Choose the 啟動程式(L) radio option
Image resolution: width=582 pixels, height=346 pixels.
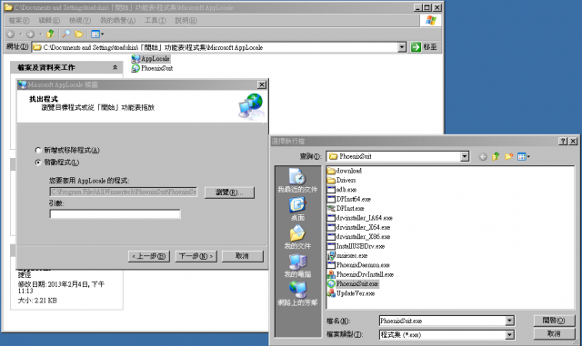click(57, 163)
